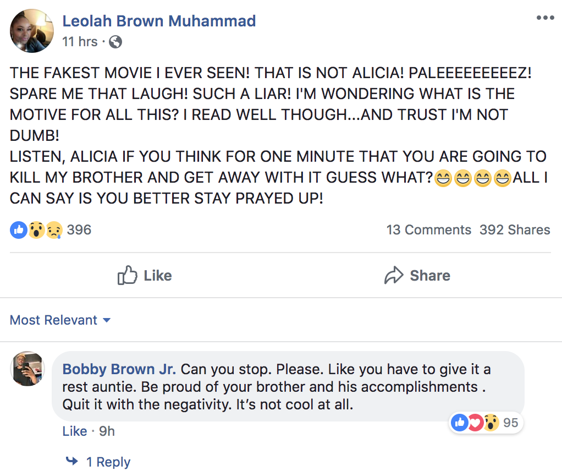Screen dimensions: 562x471
Task: Click the comment's heart reaction icon
Action: point(475,423)
